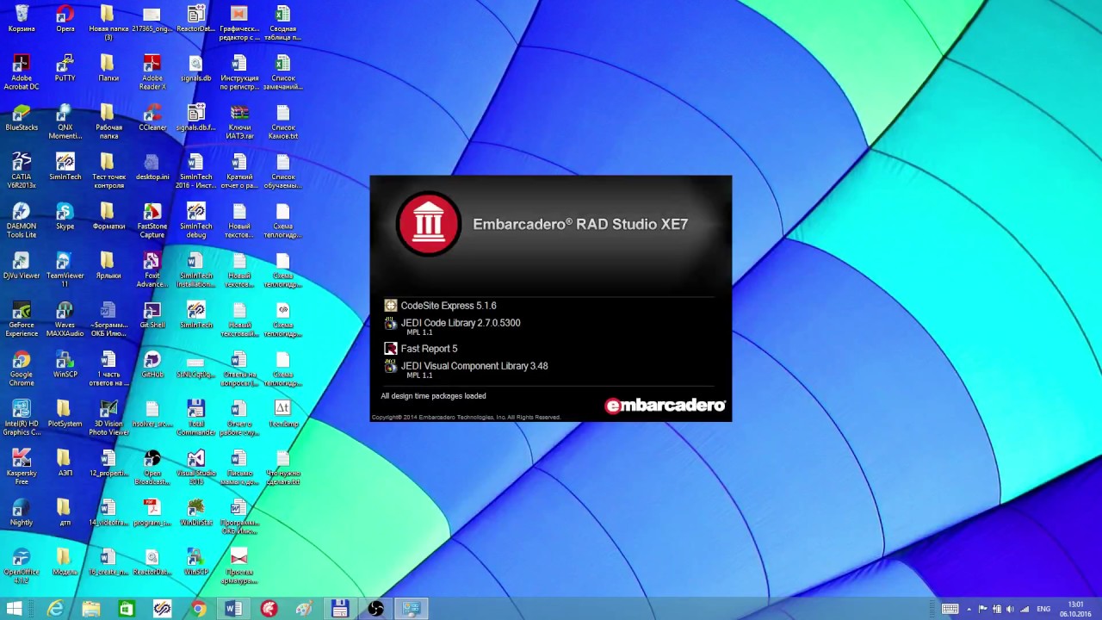Select the CATIA V6R2013x shortcut
Image resolution: width=1102 pixels, height=620 pixels.
(22, 171)
